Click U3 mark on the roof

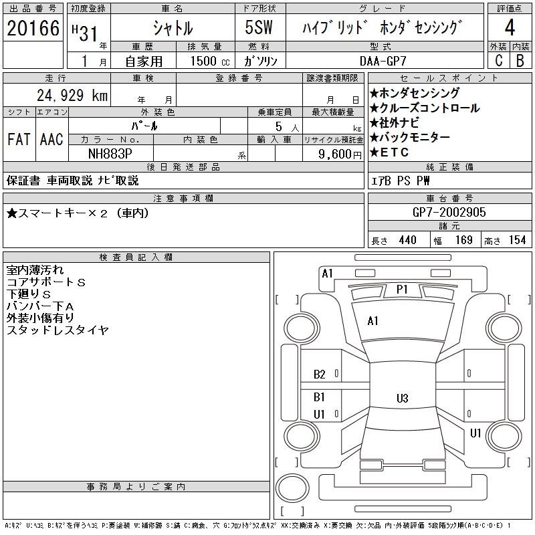(x=403, y=398)
